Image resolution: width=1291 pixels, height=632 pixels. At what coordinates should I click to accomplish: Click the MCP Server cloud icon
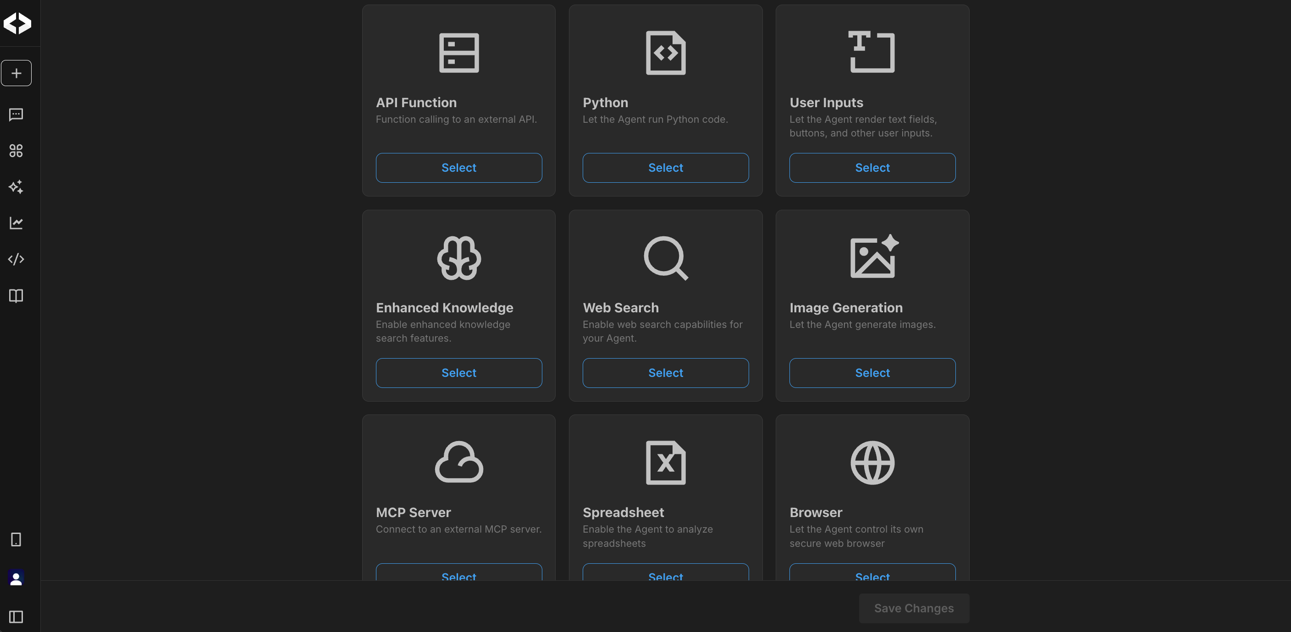click(458, 462)
